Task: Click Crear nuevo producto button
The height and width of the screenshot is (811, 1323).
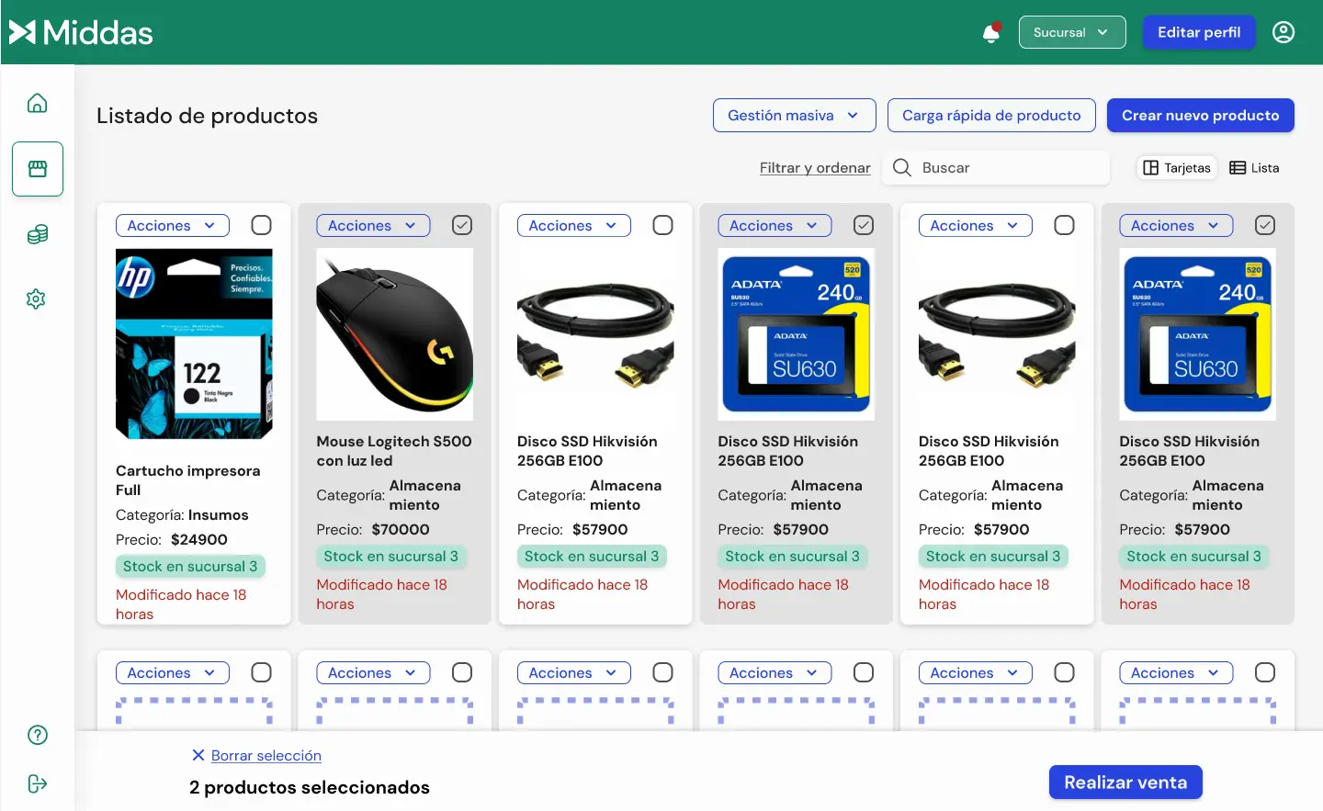Action: [x=1200, y=116]
